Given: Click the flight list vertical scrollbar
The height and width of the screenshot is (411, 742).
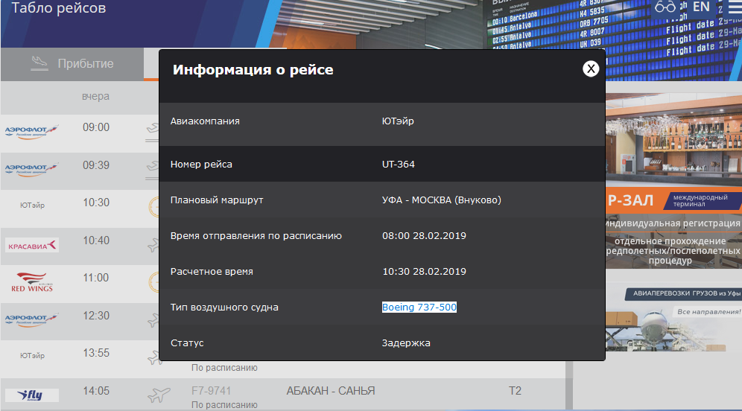Looking at the screenshot, I should click(569, 386).
